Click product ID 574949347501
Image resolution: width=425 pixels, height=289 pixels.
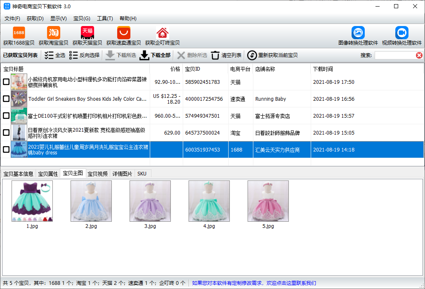click(203, 116)
